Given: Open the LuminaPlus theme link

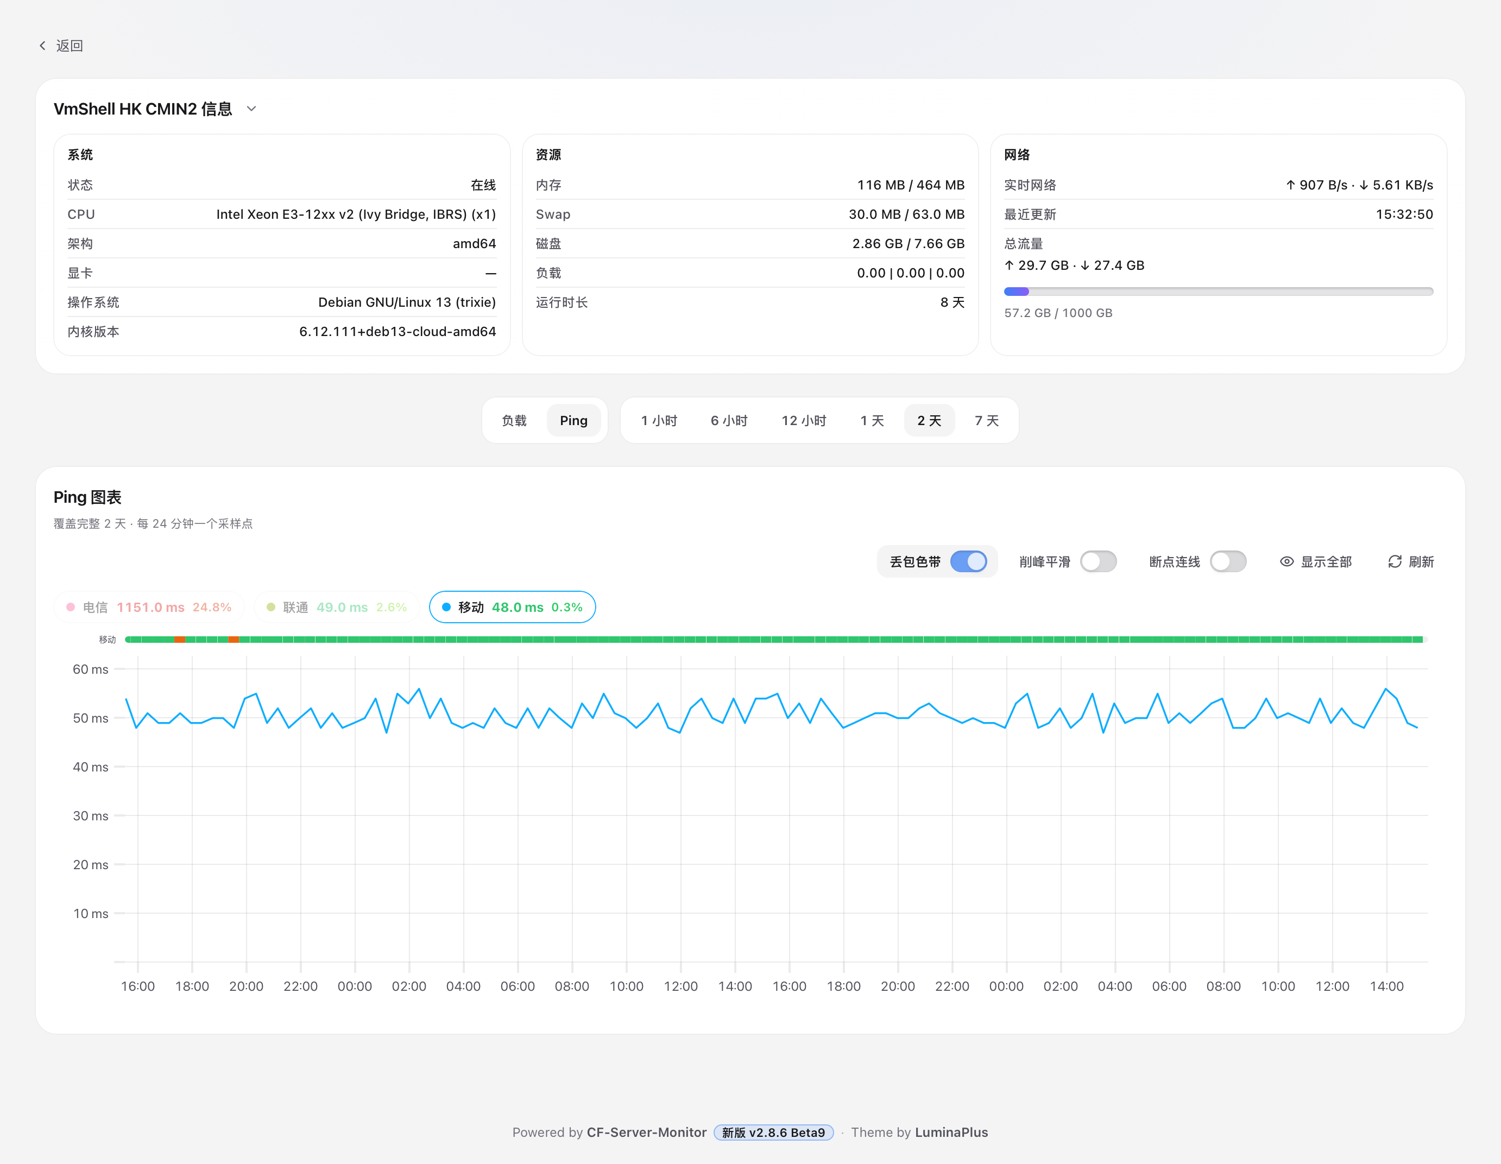Looking at the screenshot, I should (x=951, y=1133).
